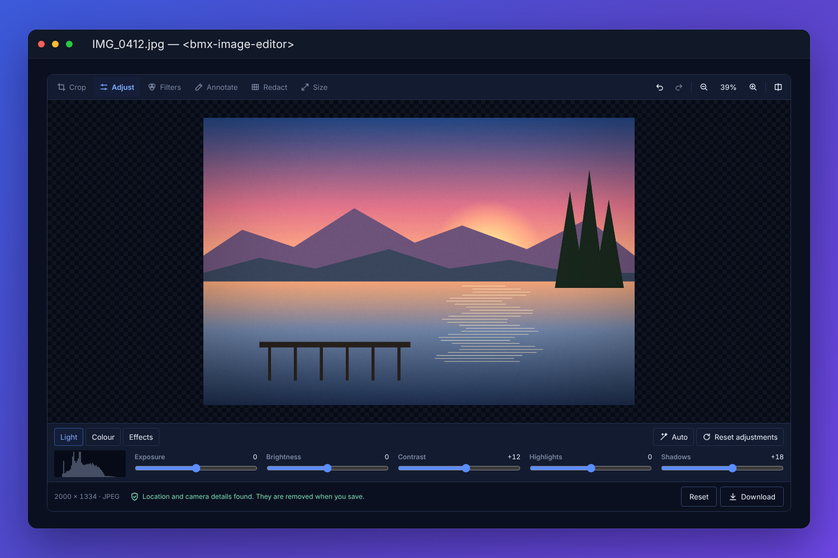This screenshot has height=558, width=838.
Task: Switch to the Light tab
Action: pos(69,437)
